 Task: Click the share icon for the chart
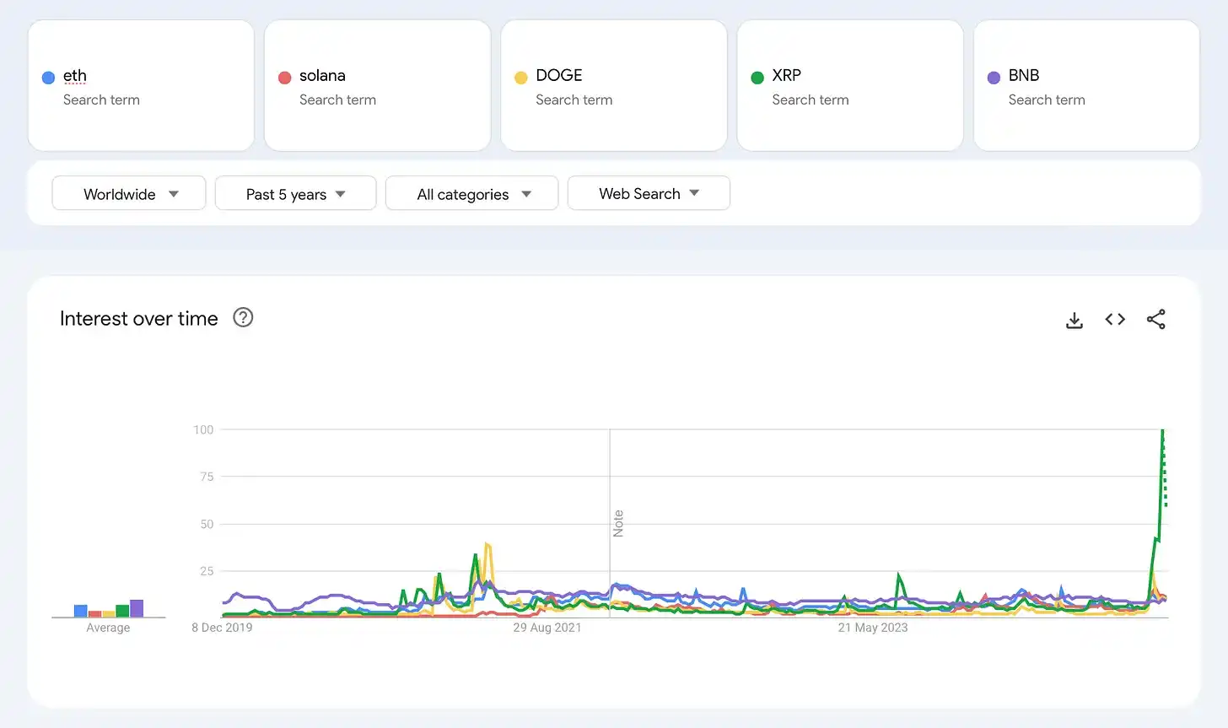click(1155, 320)
